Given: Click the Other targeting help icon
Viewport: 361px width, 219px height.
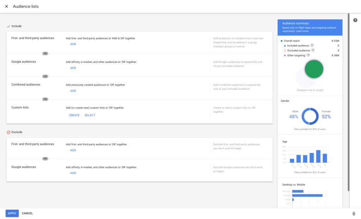Looking at the screenshot, I should tap(308, 55).
